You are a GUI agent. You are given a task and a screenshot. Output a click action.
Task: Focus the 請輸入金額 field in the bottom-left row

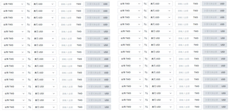72,107
